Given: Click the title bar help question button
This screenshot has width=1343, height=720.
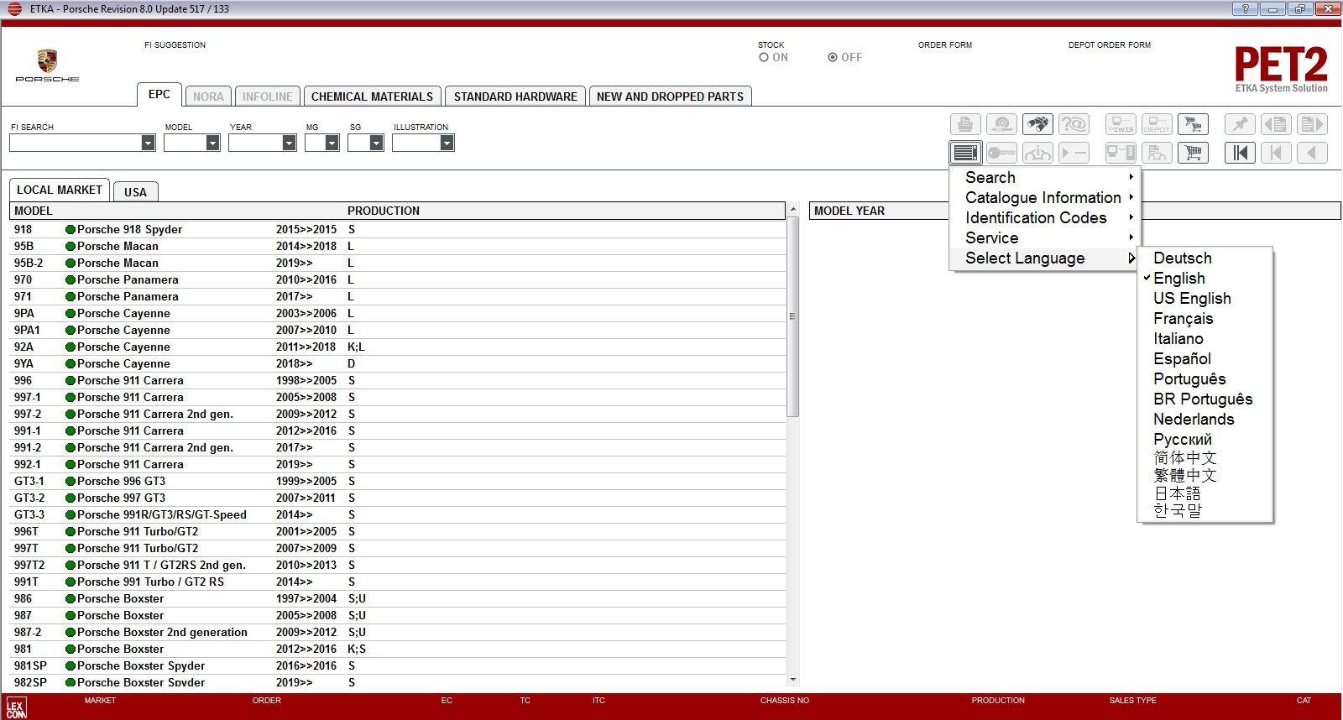Looking at the screenshot, I should (1245, 9).
